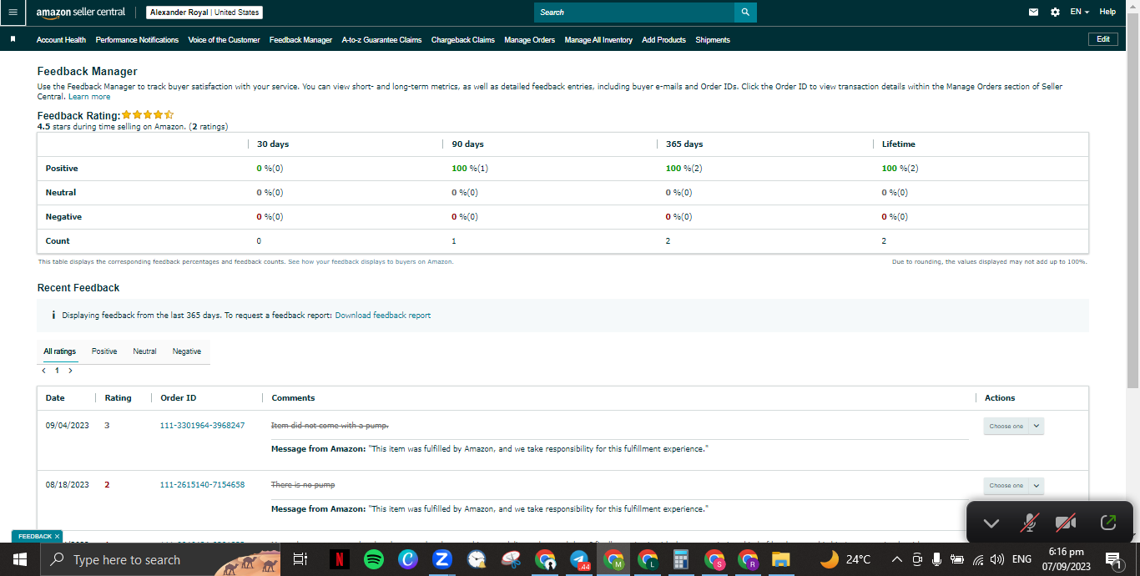The image size is (1140, 576).
Task: Open Alexander Royal account switcher
Action: 204,13
